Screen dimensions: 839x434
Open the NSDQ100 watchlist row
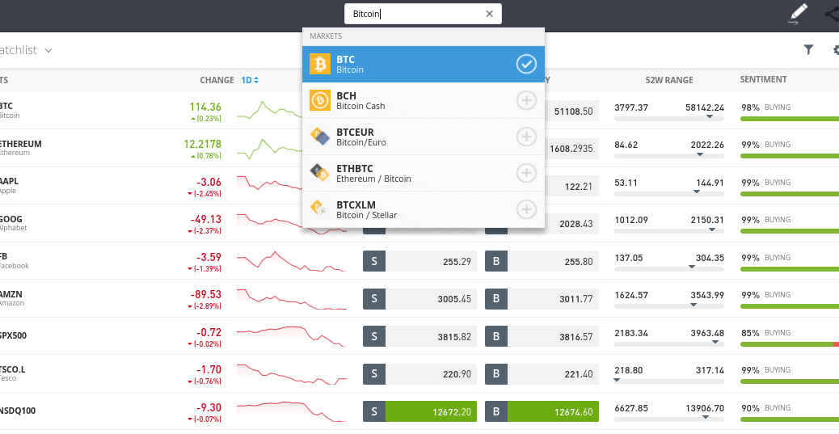point(419,411)
